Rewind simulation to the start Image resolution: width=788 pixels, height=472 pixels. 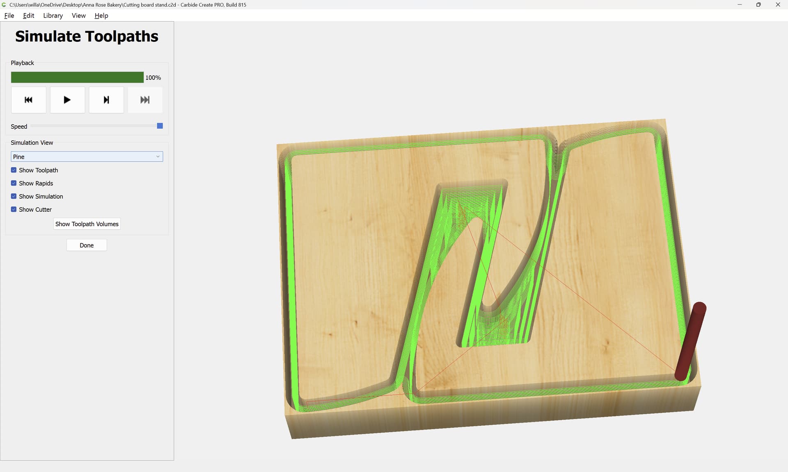click(29, 100)
